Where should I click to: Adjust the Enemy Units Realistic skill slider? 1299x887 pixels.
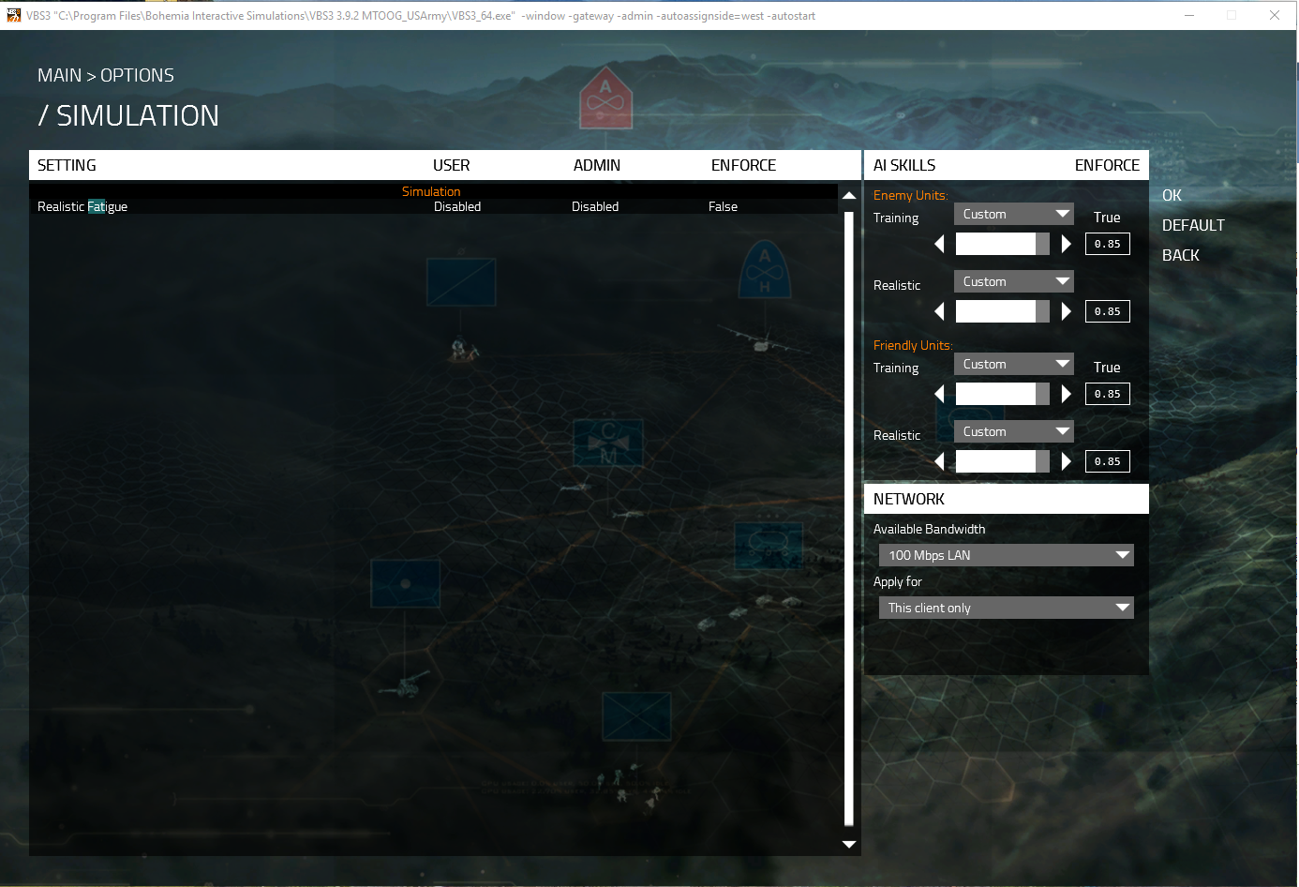click(x=1002, y=311)
